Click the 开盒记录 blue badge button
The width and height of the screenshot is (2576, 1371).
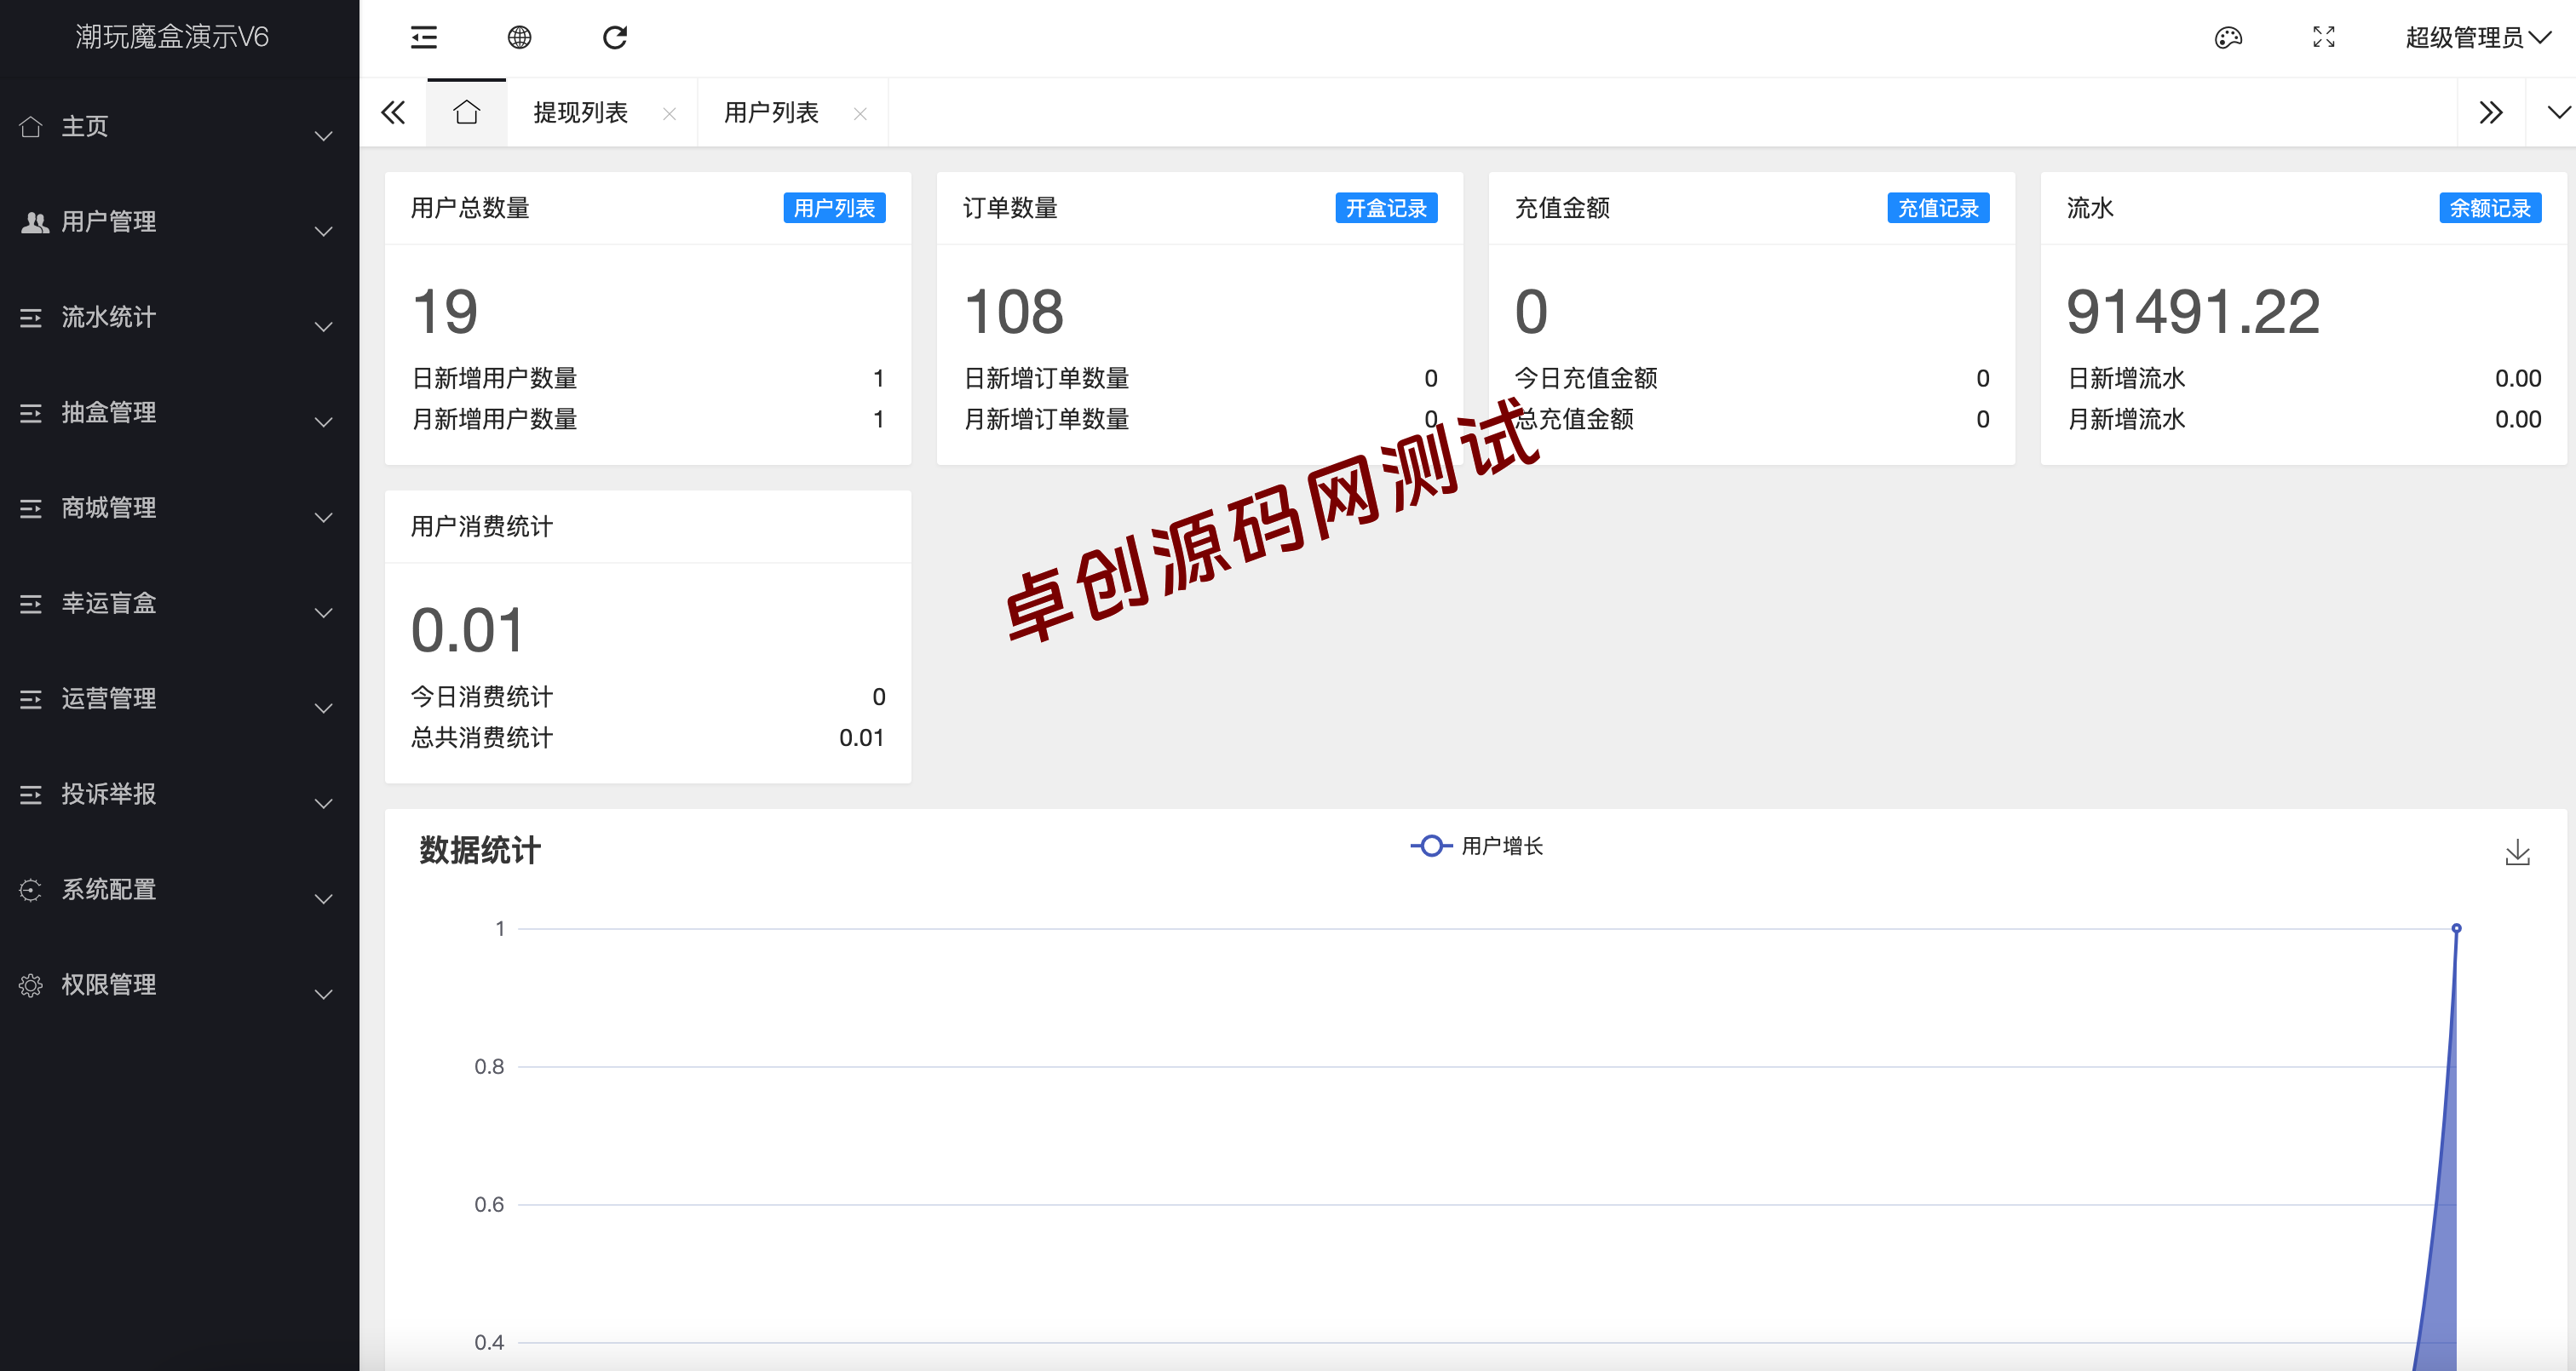pyautogui.click(x=1386, y=208)
